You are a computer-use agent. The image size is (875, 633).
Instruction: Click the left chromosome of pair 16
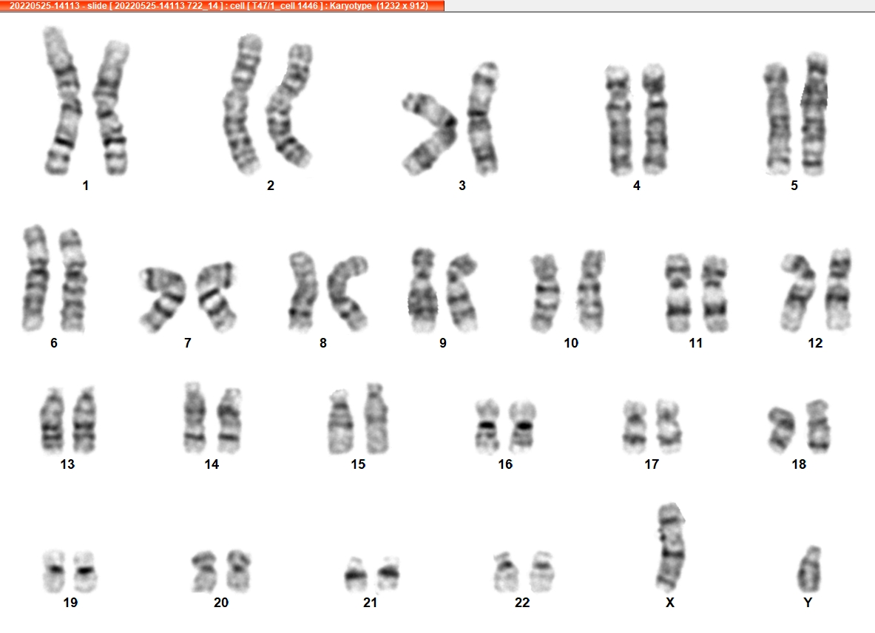[487, 425]
